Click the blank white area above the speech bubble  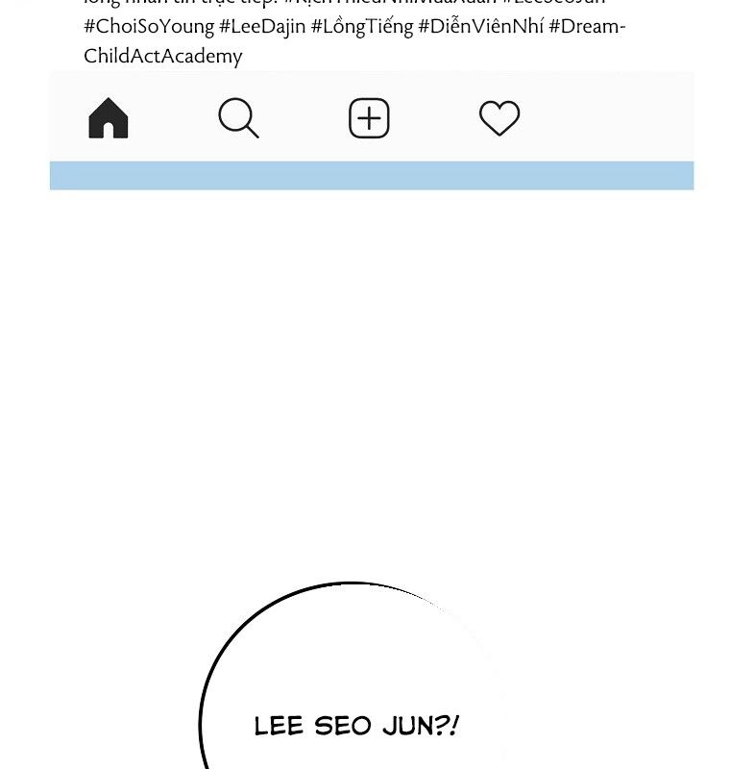365,384
